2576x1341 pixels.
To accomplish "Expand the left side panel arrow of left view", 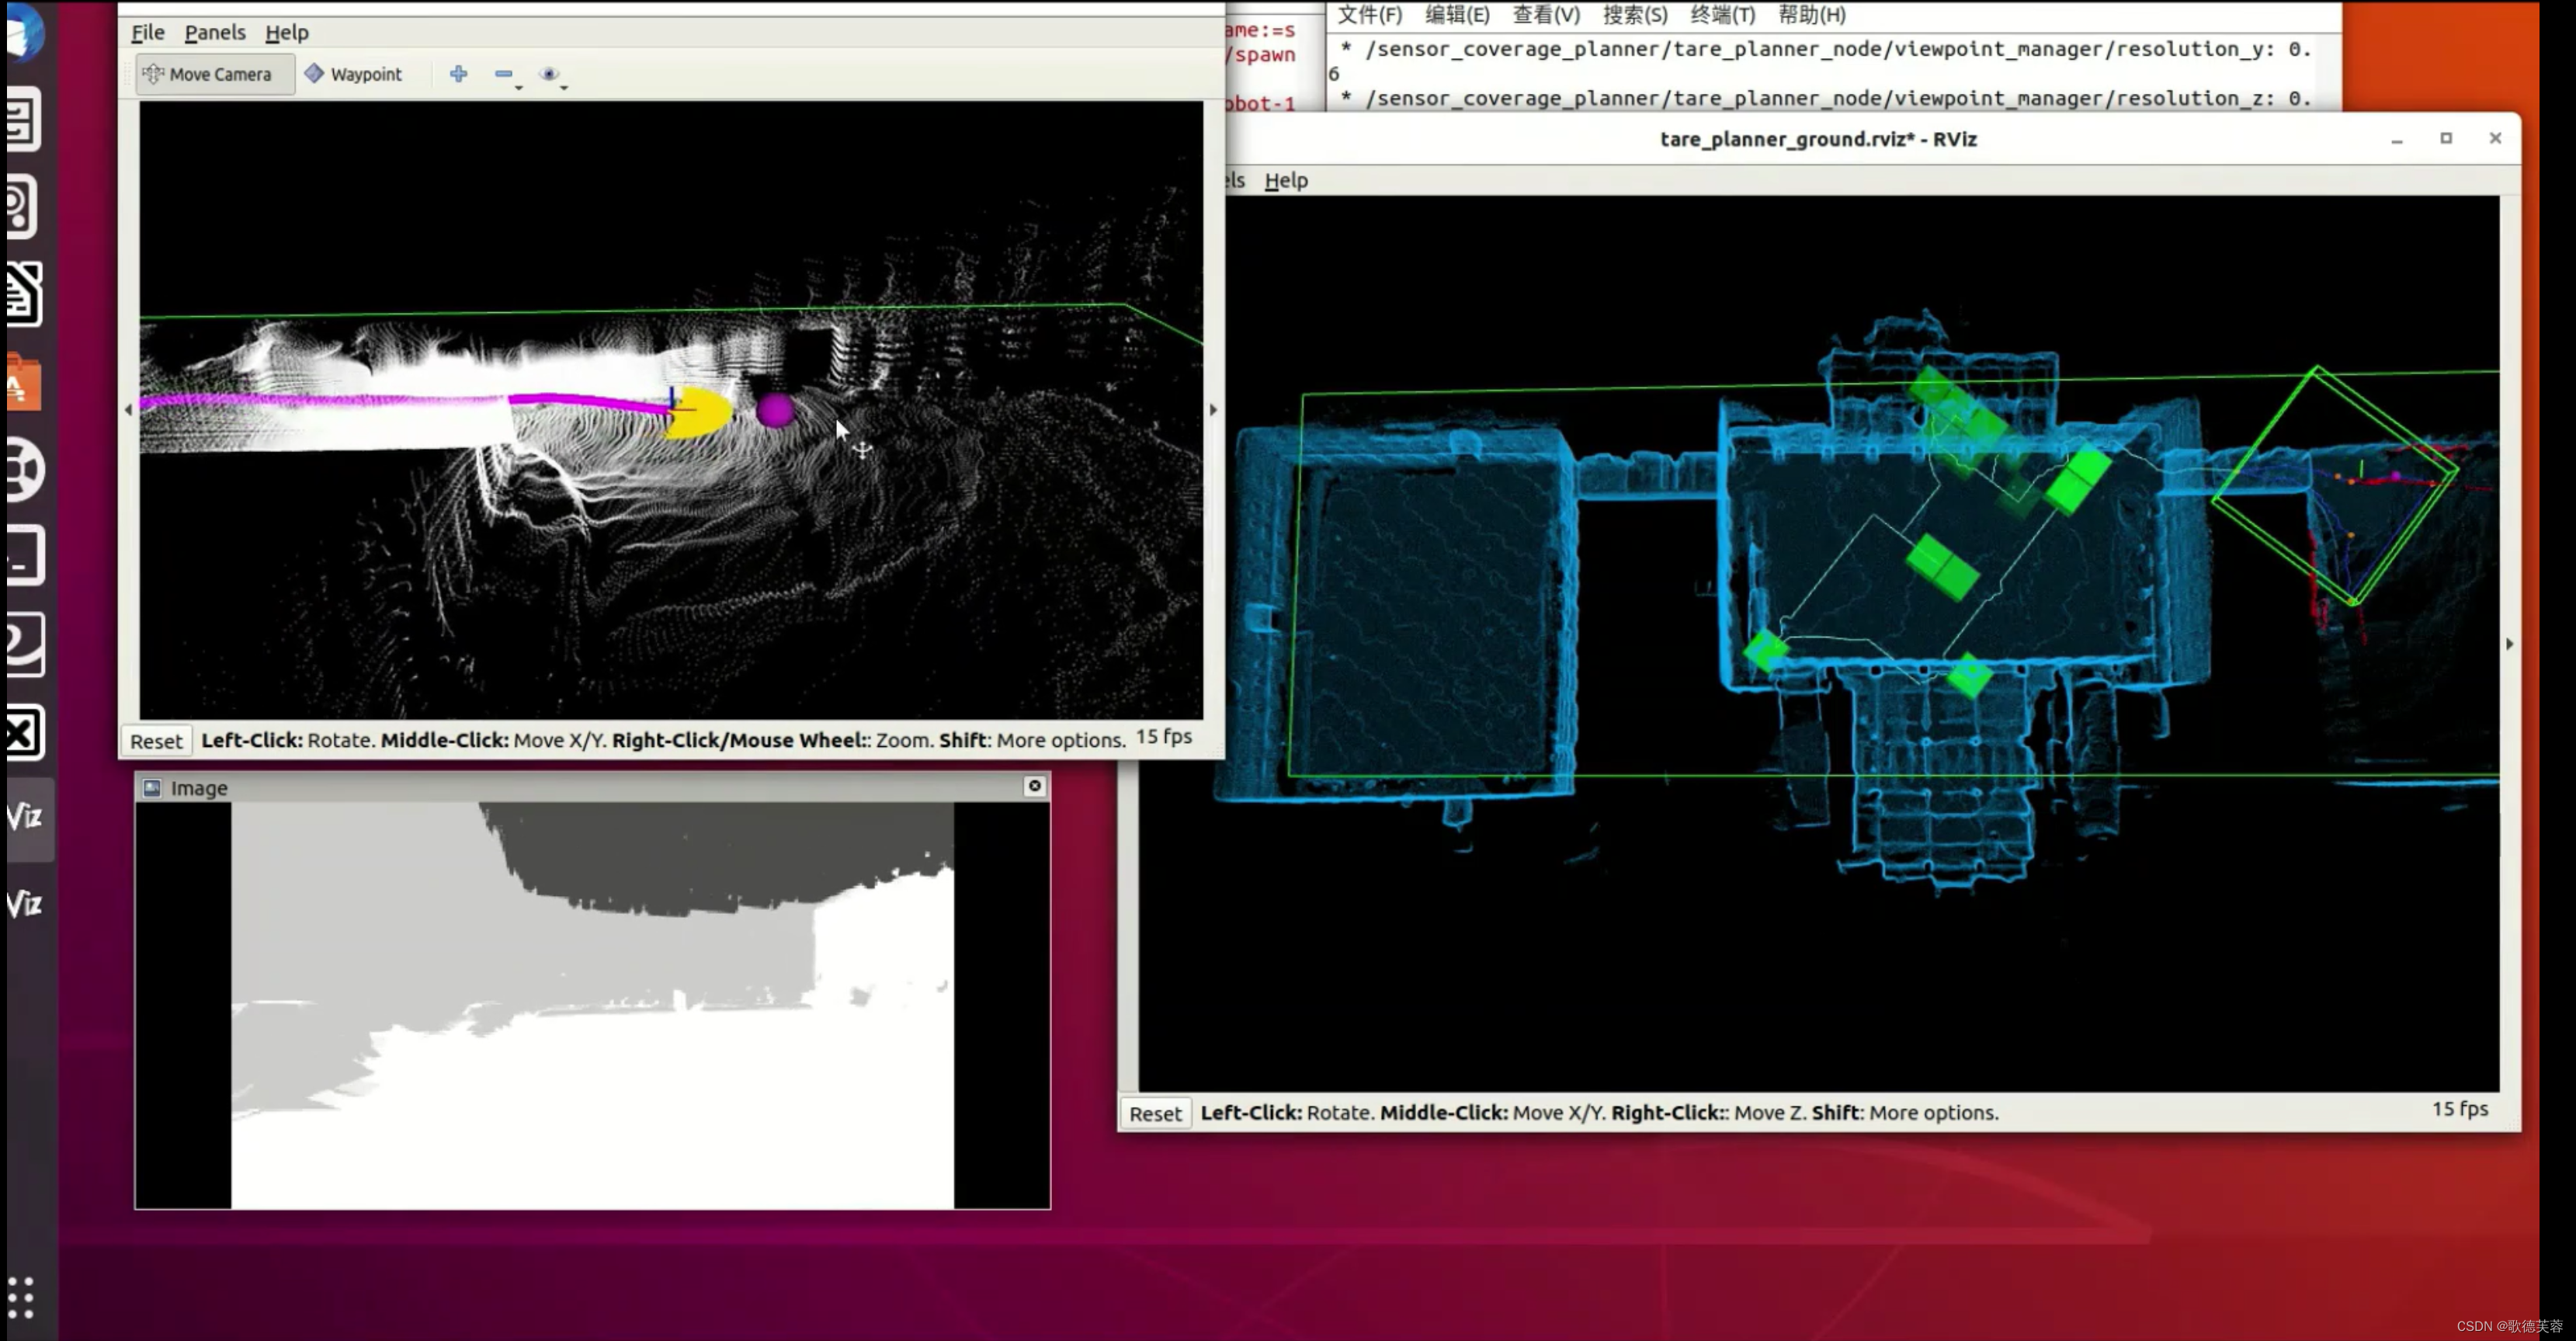I will point(128,409).
